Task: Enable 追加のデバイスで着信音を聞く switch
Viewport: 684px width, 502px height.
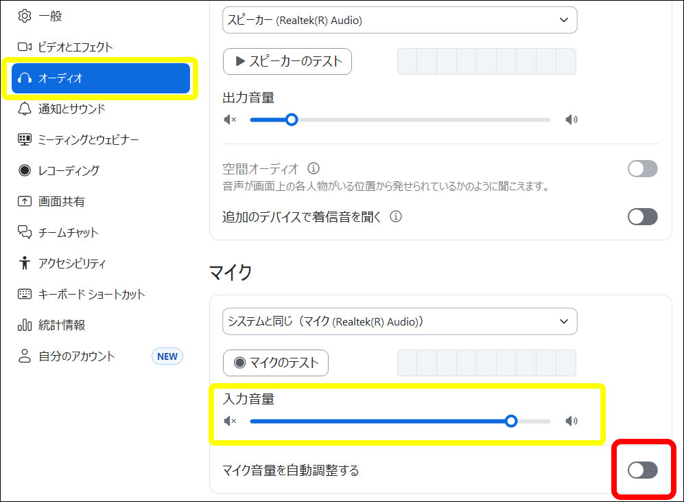Action: pyautogui.click(x=642, y=217)
